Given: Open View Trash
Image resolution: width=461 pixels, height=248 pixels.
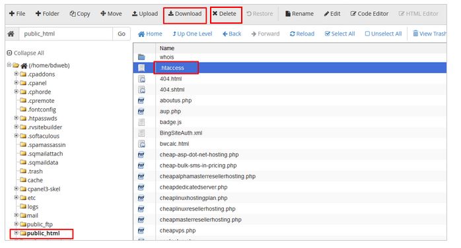Looking at the screenshot, I should [x=429, y=34].
